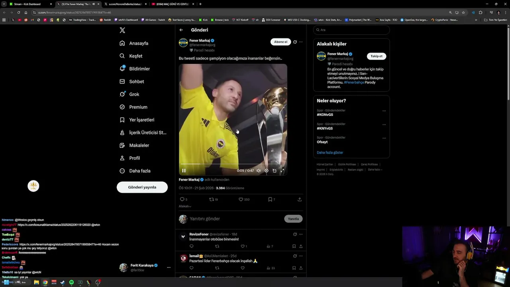Open Grok from the sidebar

[x=129, y=94]
